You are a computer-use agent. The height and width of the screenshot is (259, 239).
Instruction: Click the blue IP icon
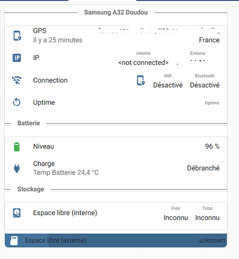coord(17,57)
